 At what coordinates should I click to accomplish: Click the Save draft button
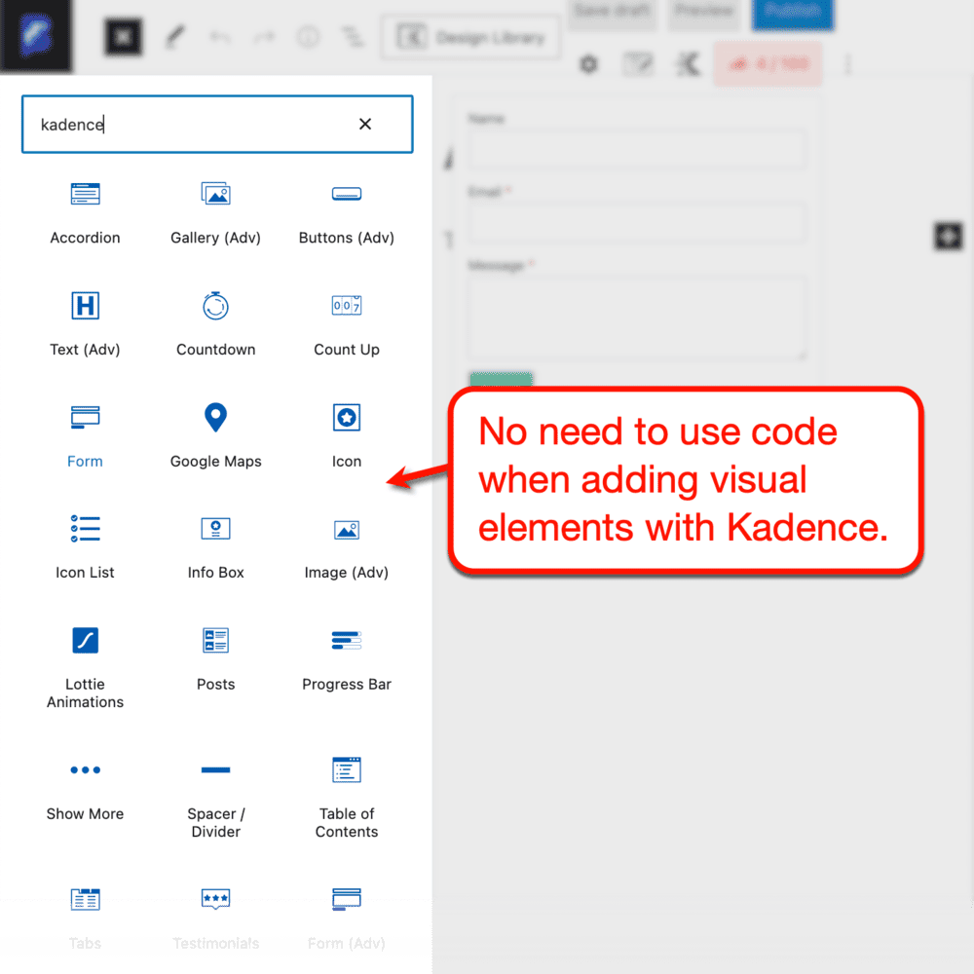(x=612, y=13)
